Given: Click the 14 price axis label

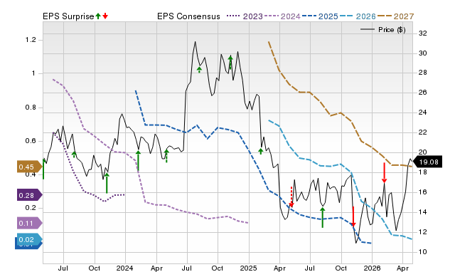Looking at the screenshot, I should tap(423, 212).
